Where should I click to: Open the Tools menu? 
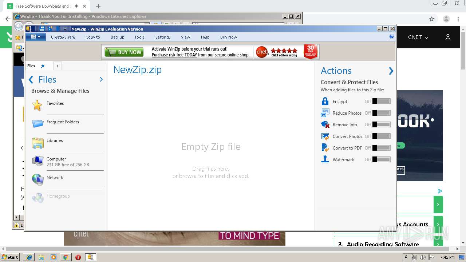pos(139,37)
